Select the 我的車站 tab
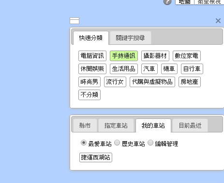Viewport: 224px width, 183px height. [x=153, y=126]
